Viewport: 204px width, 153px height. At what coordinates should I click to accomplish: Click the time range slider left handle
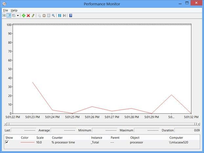tap(8, 124)
